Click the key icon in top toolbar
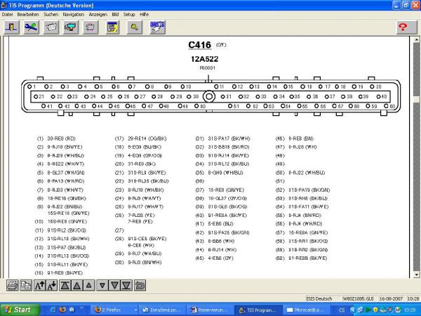 (133, 27)
